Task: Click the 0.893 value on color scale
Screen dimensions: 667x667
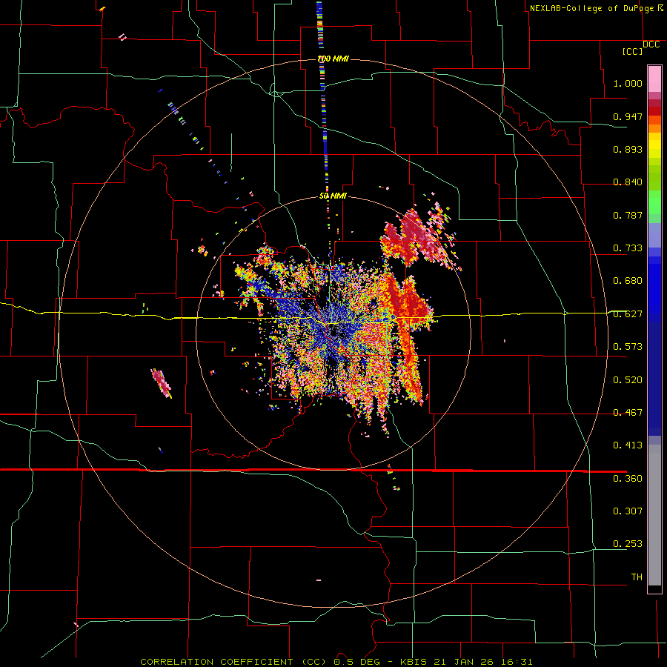Action: [x=628, y=149]
